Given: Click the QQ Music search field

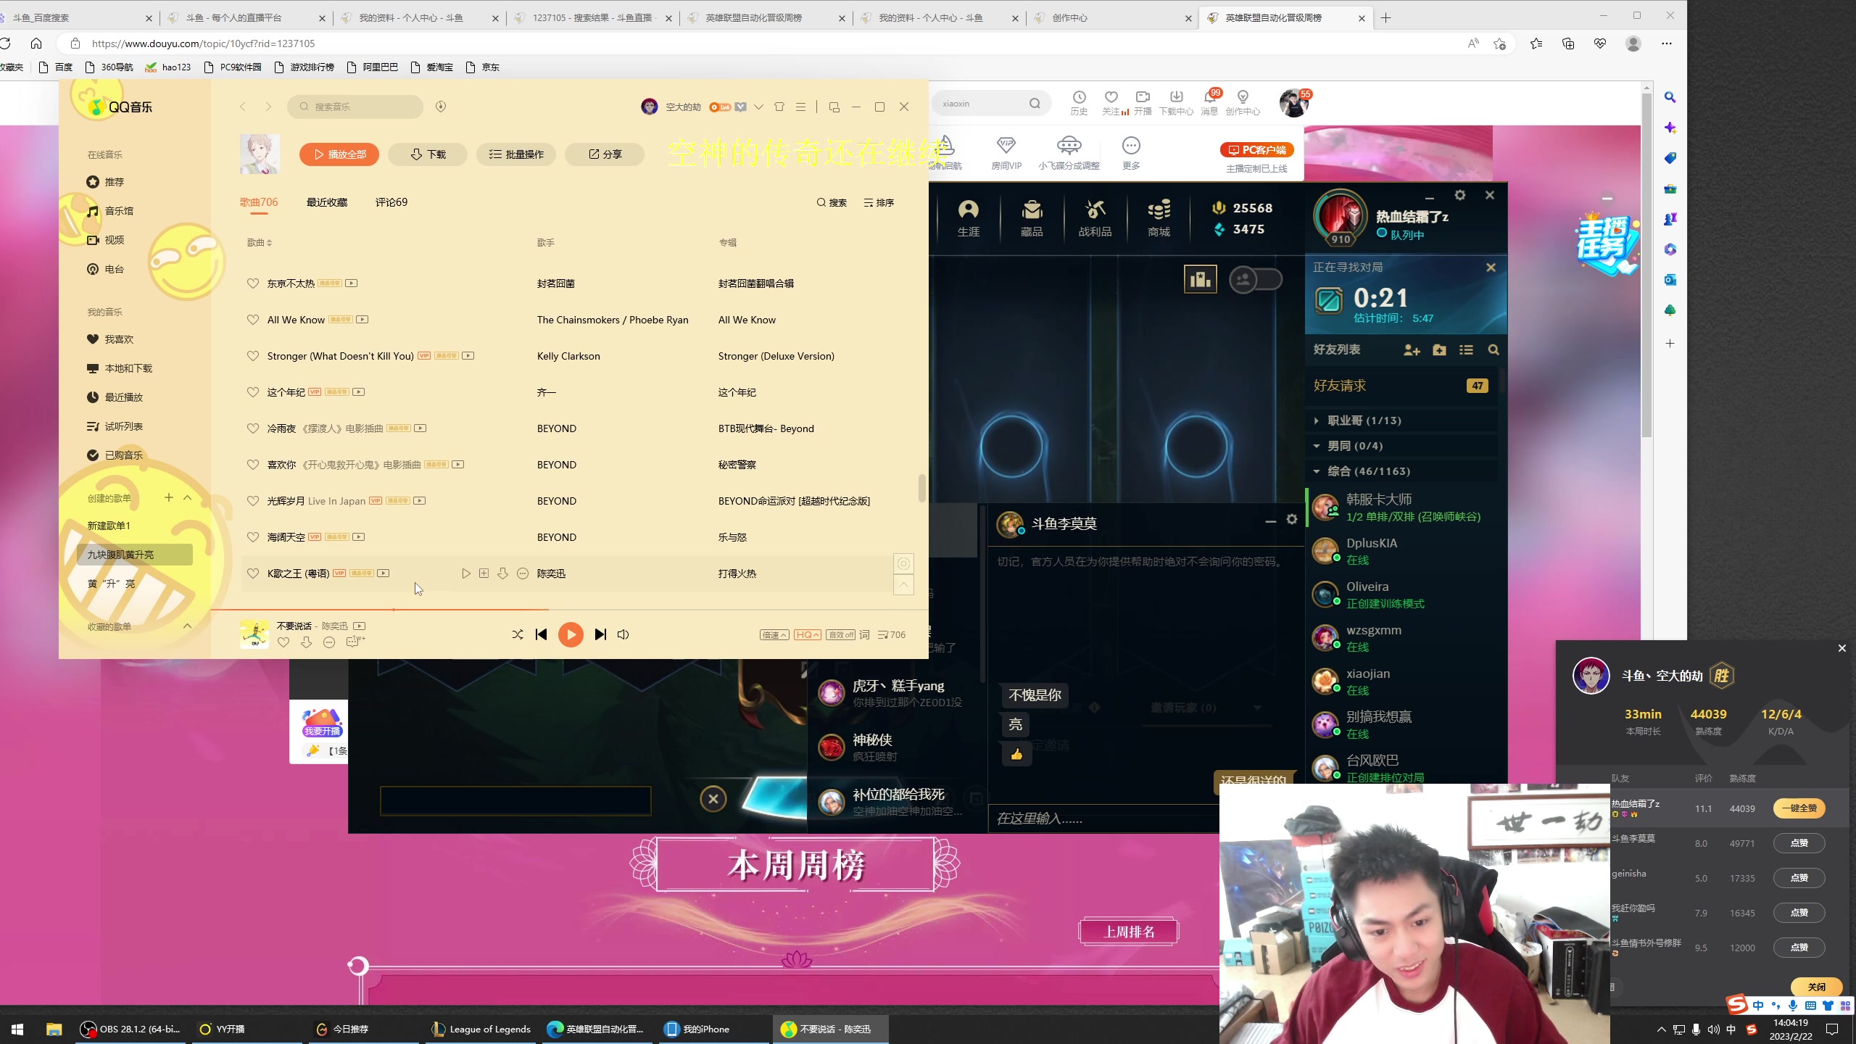Looking at the screenshot, I should (355, 107).
